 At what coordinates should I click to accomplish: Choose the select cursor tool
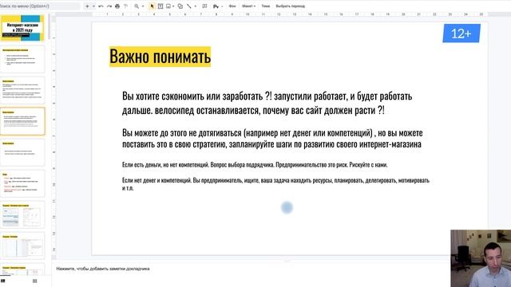[152, 6]
